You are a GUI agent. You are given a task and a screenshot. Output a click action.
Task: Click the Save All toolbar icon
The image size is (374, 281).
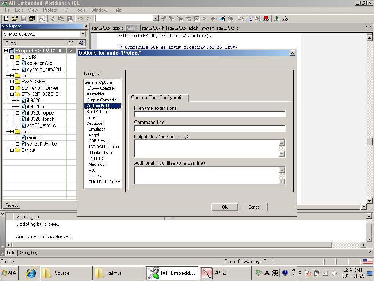pyautogui.click(x=32, y=19)
